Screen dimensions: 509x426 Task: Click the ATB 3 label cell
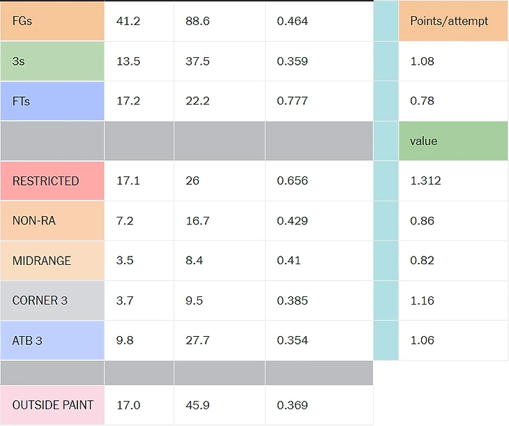(52, 340)
